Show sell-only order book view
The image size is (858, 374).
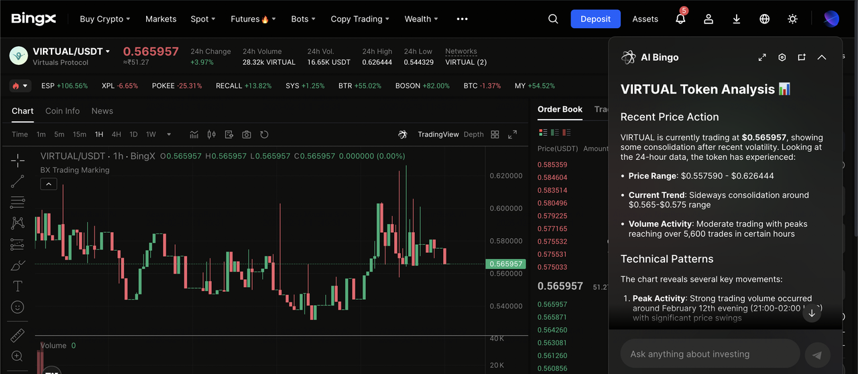[566, 132]
